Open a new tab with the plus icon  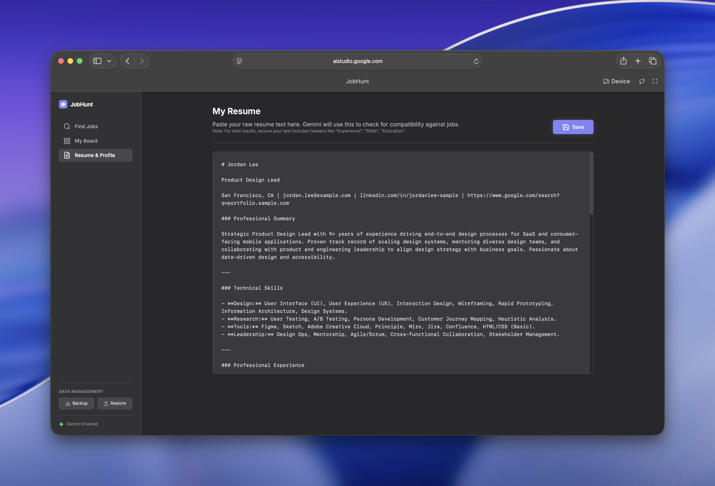(638, 61)
